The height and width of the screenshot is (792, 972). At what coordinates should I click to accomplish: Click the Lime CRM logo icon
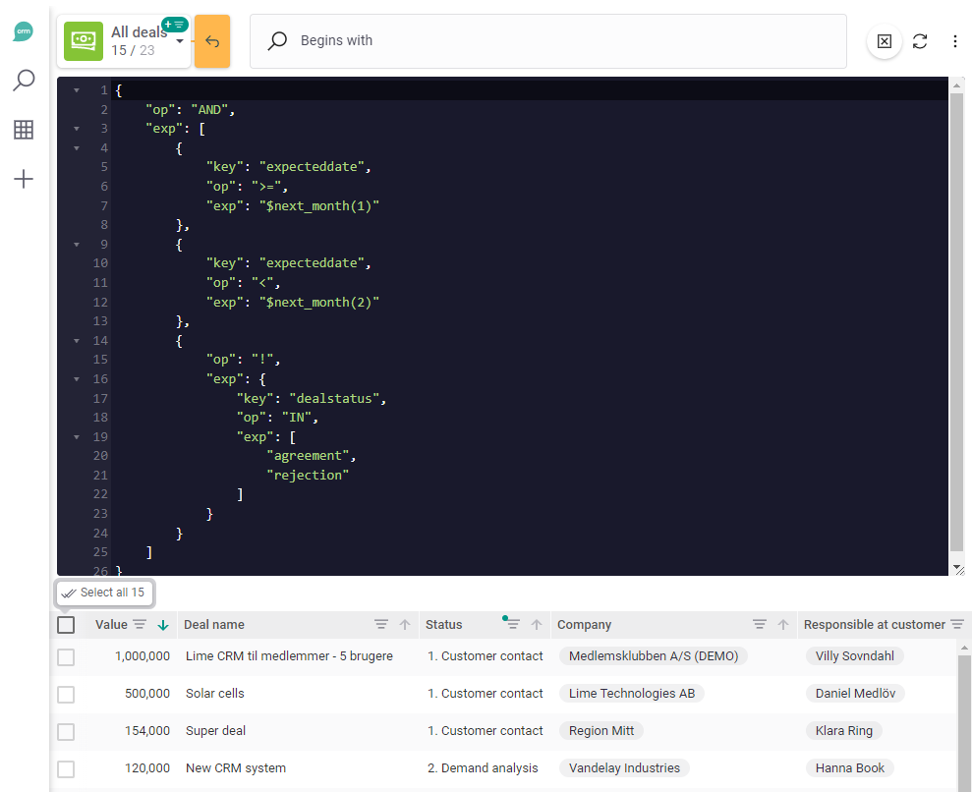coord(24,31)
